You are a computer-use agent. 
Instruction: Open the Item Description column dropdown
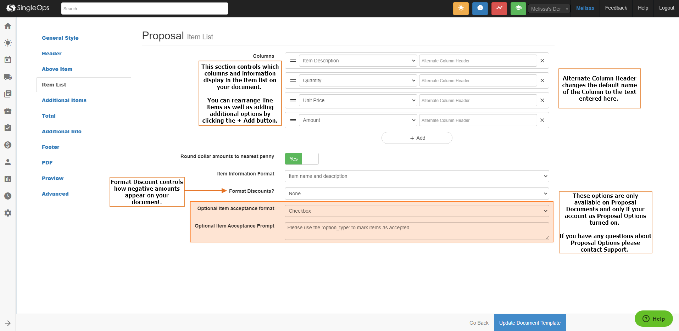(x=358, y=61)
